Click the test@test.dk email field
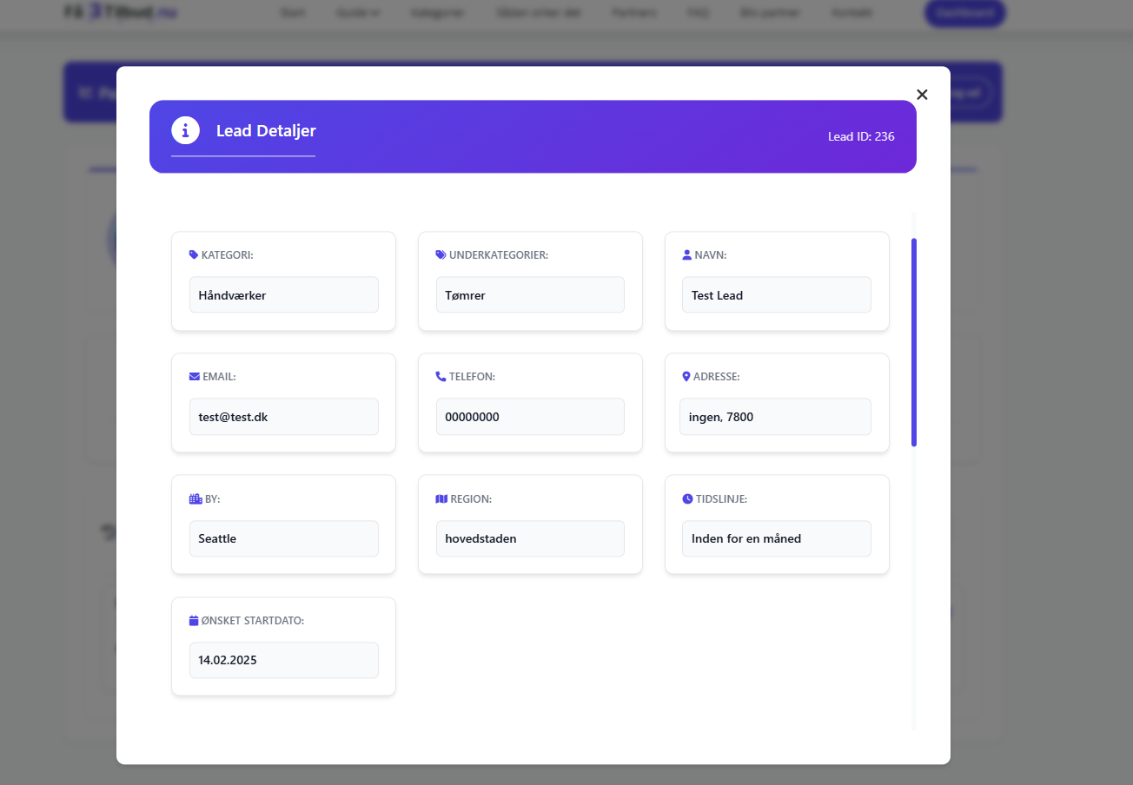 click(283, 417)
